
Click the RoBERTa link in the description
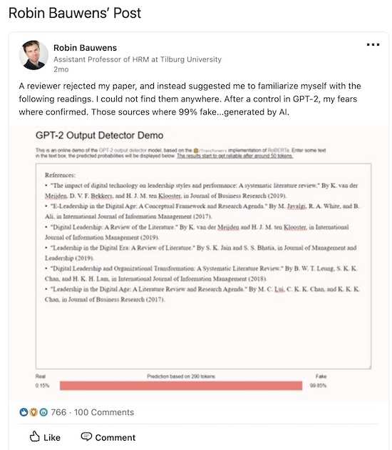pos(279,150)
